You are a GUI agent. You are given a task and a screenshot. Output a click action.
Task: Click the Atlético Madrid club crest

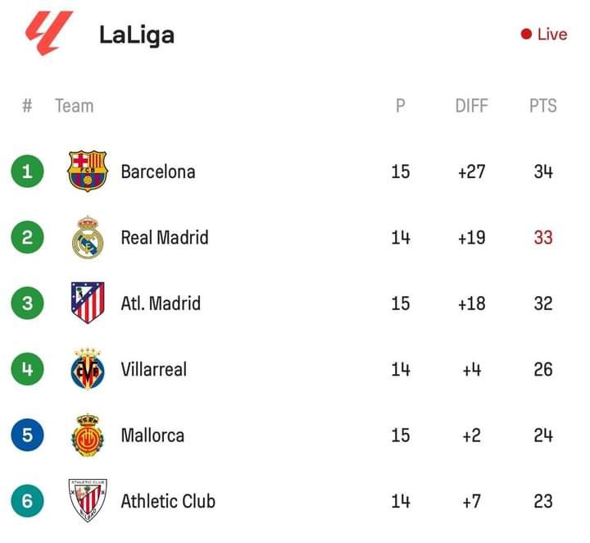tap(88, 303)
